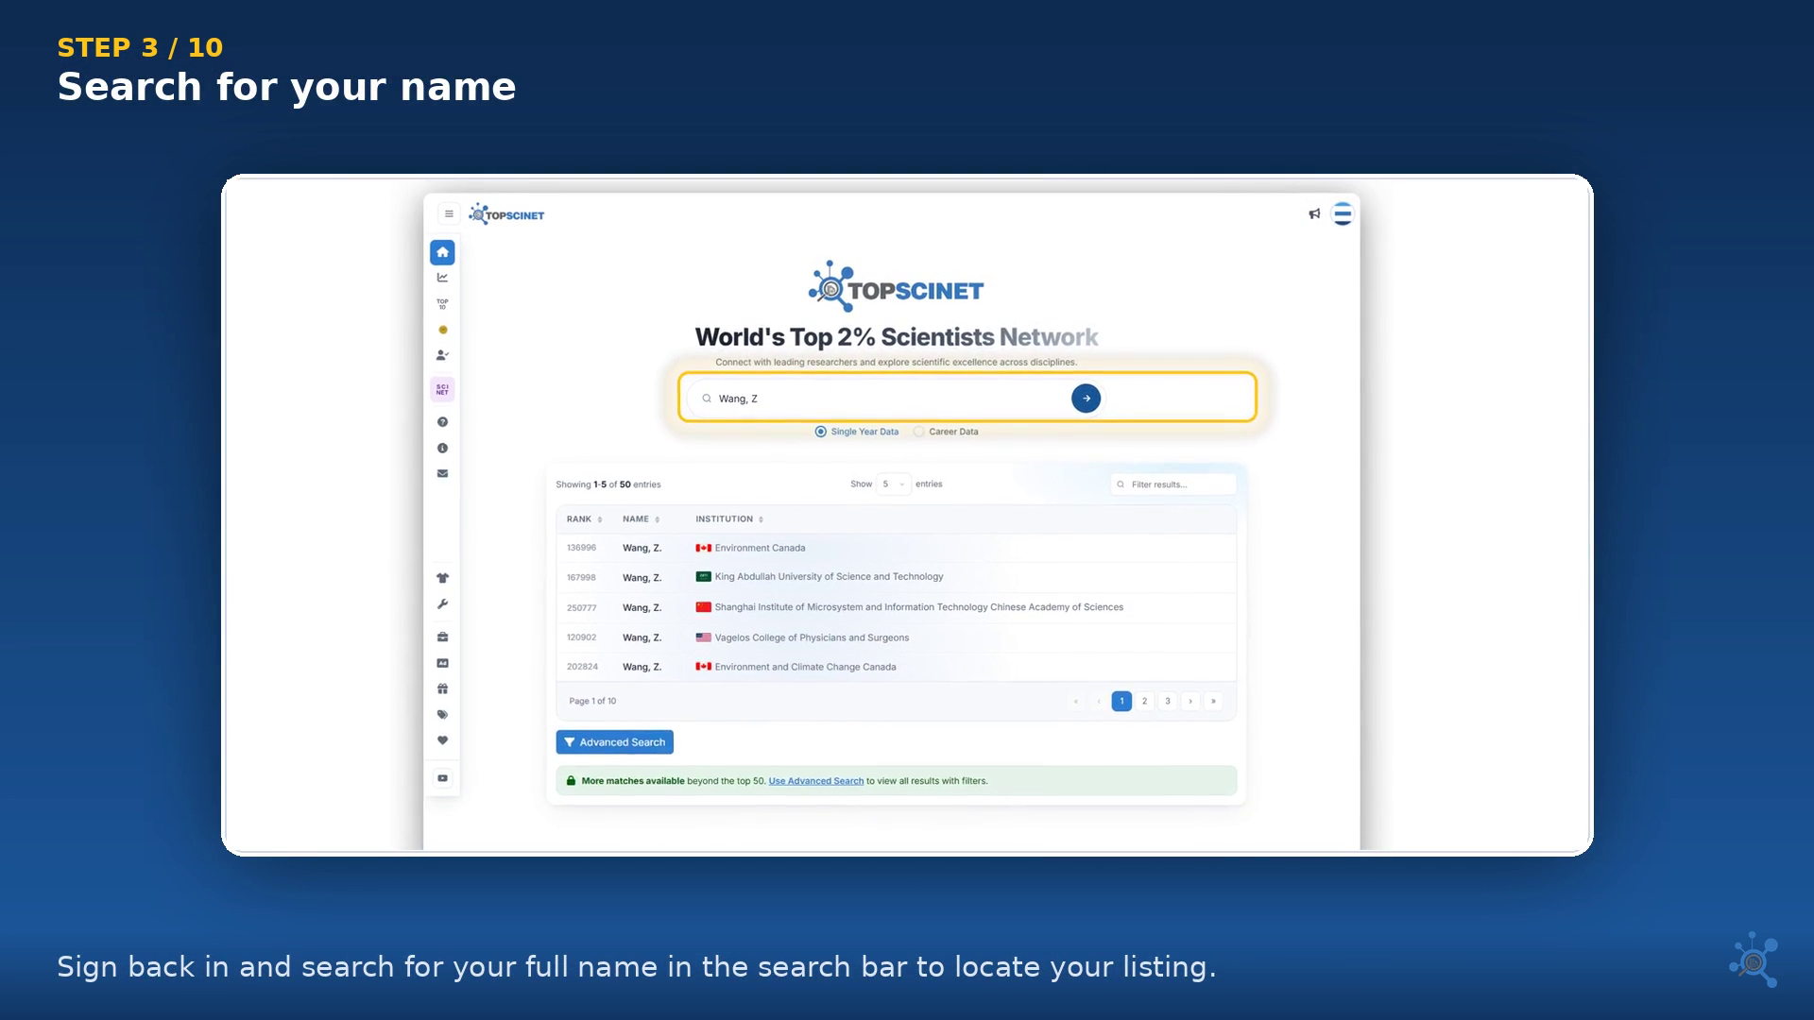Viewport: 1814px width, 1020px height.
Task: Click the Advanced Search button
Action: [614, 742]
